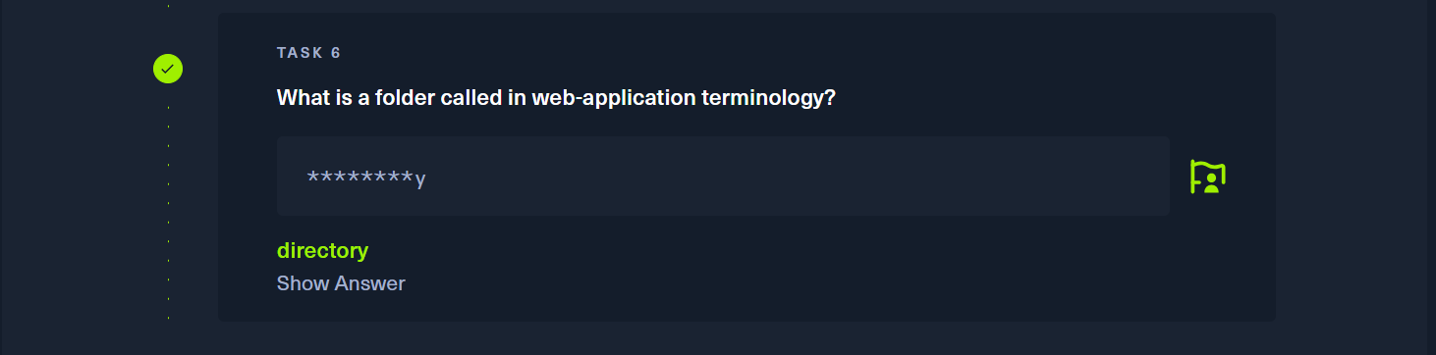Viewport: 1436px width, 355px height.
Task: Select the TASK 6 label
Action: (308, 53)
